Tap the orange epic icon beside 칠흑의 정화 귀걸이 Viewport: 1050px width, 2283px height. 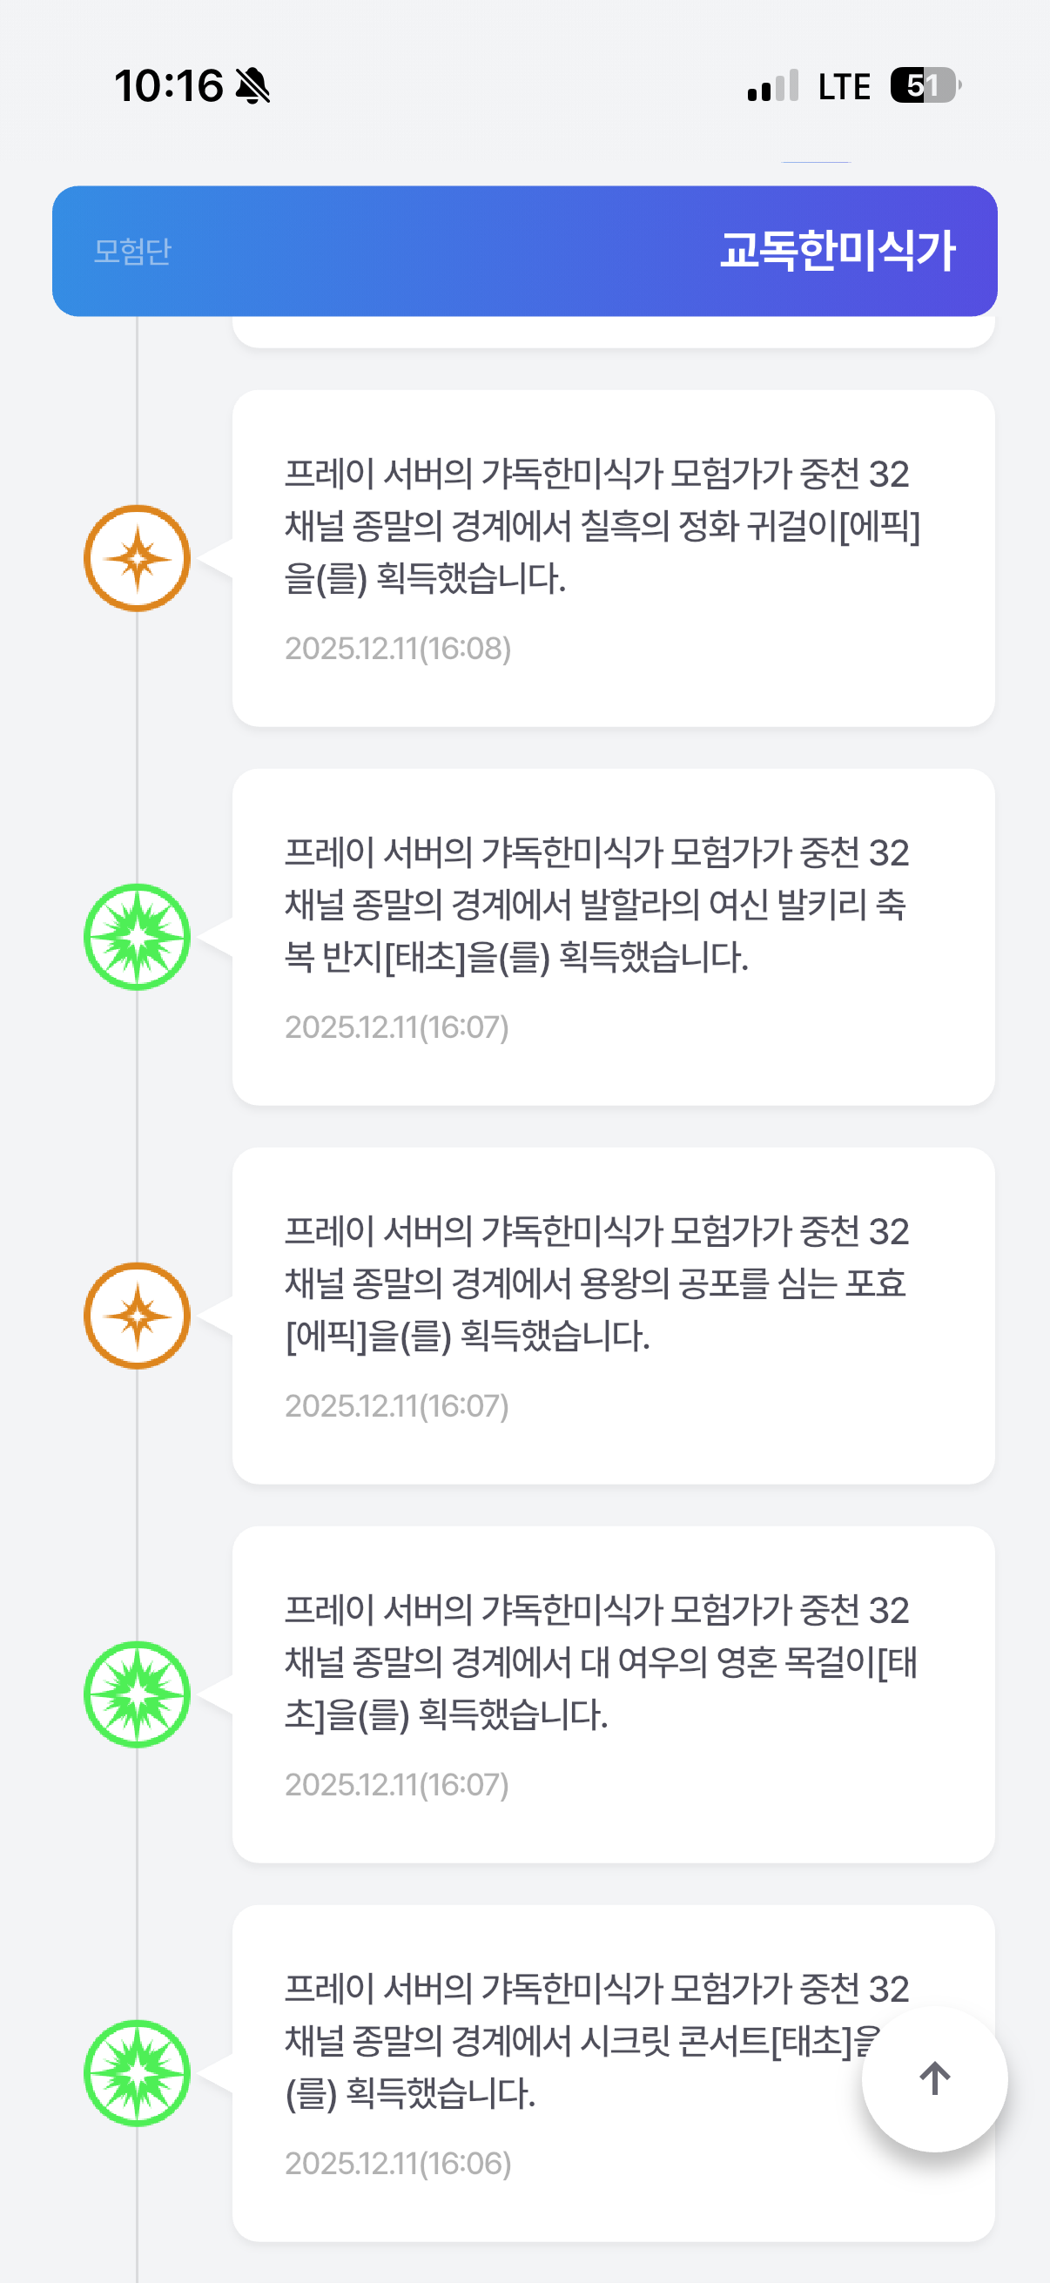coord(138,558)
